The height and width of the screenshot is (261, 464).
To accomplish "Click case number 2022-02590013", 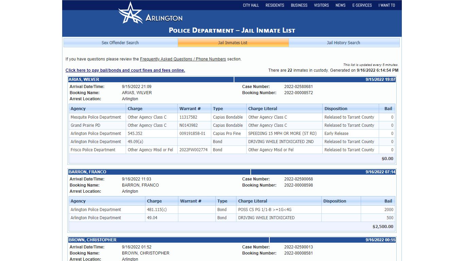I will pyautogui.click(x=299, y=247).
